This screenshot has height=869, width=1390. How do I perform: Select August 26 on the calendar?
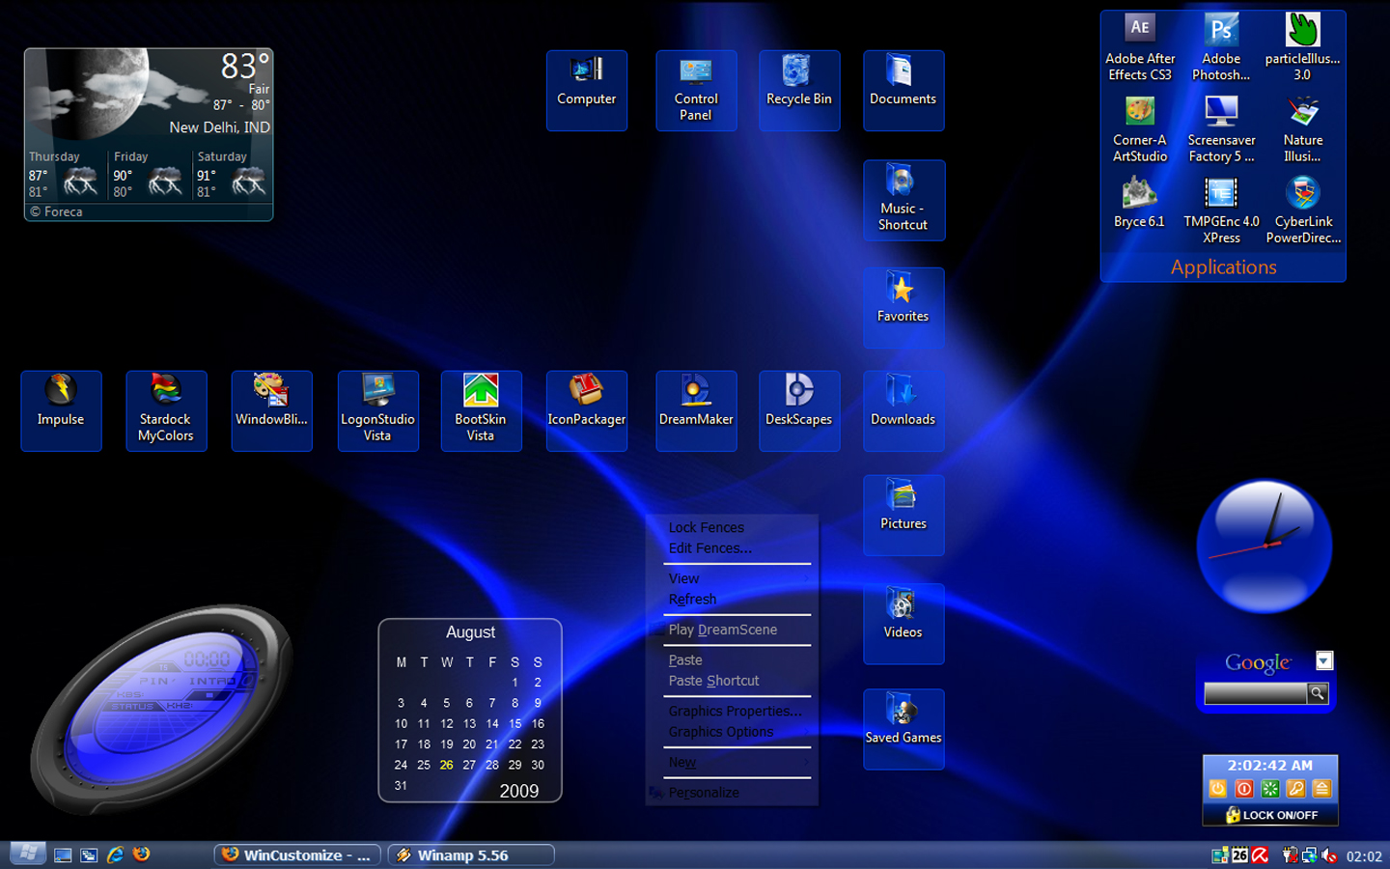tap(446, 765)
